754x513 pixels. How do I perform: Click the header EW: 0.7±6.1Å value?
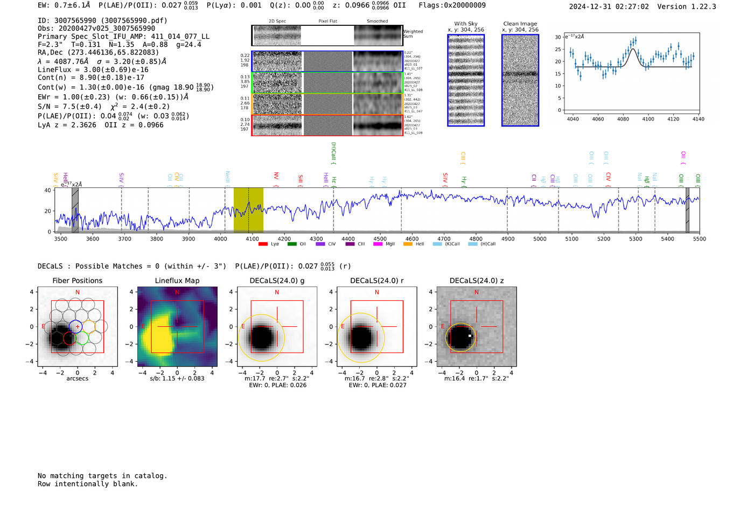click(x=64, y=5)
